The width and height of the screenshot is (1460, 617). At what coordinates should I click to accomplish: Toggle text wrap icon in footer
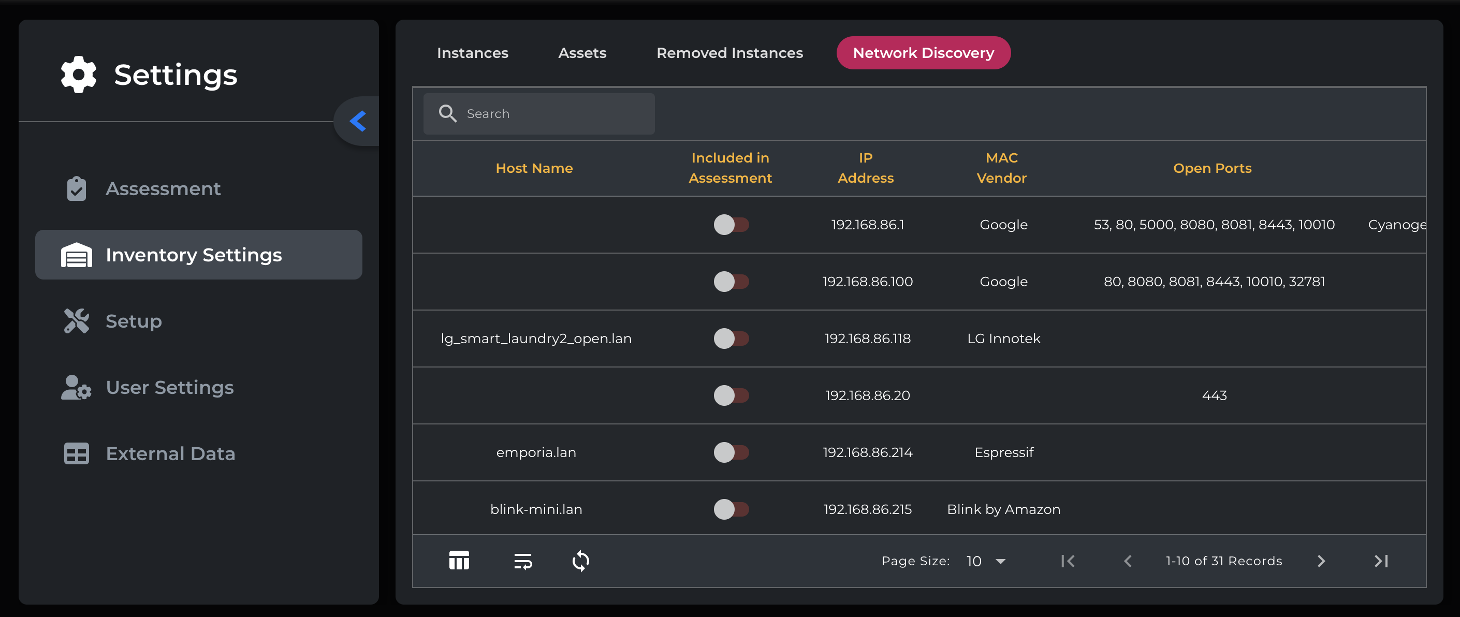522,561
